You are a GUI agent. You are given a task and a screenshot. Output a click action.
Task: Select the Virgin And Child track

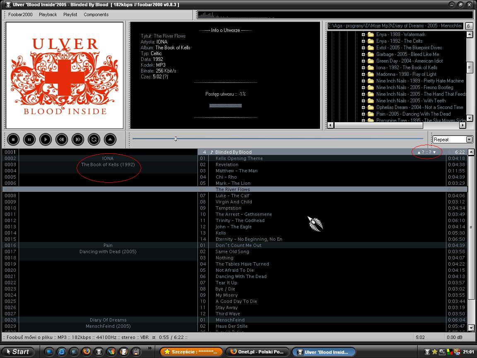[x=234, y=202]
